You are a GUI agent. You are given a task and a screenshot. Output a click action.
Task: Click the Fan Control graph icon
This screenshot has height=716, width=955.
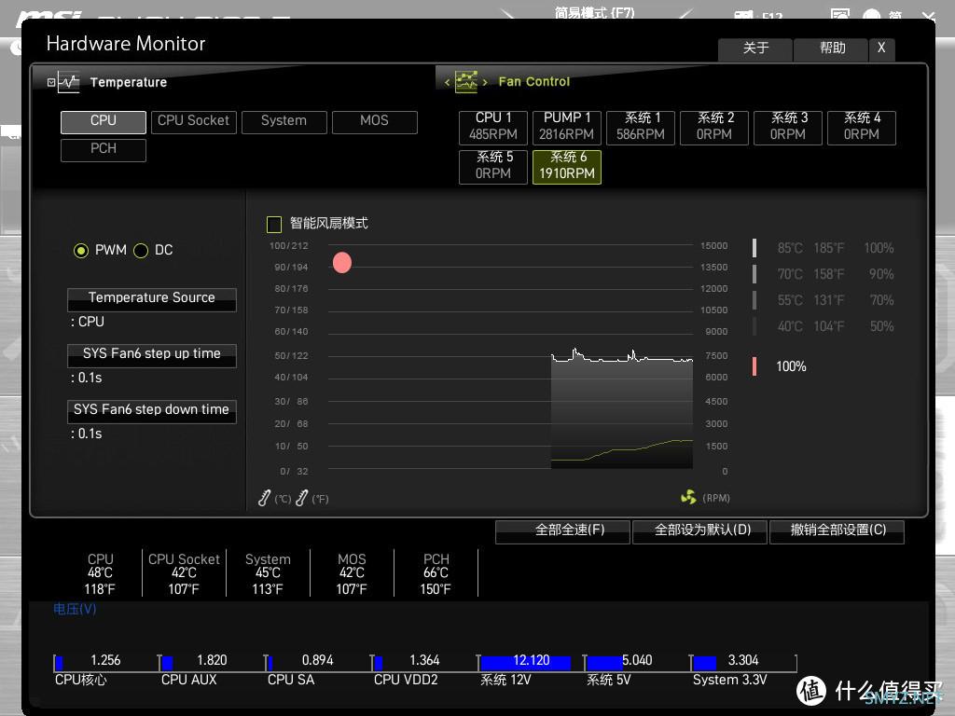point(465,82)
